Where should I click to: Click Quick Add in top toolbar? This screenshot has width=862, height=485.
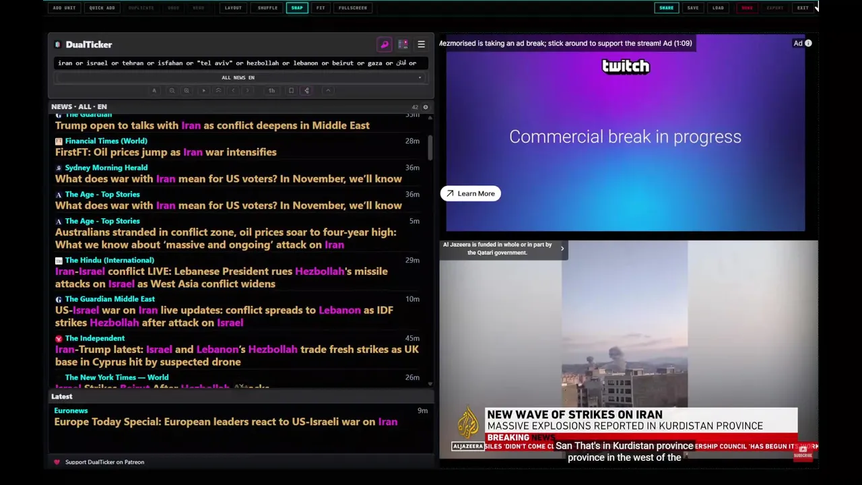coord(102,8)
